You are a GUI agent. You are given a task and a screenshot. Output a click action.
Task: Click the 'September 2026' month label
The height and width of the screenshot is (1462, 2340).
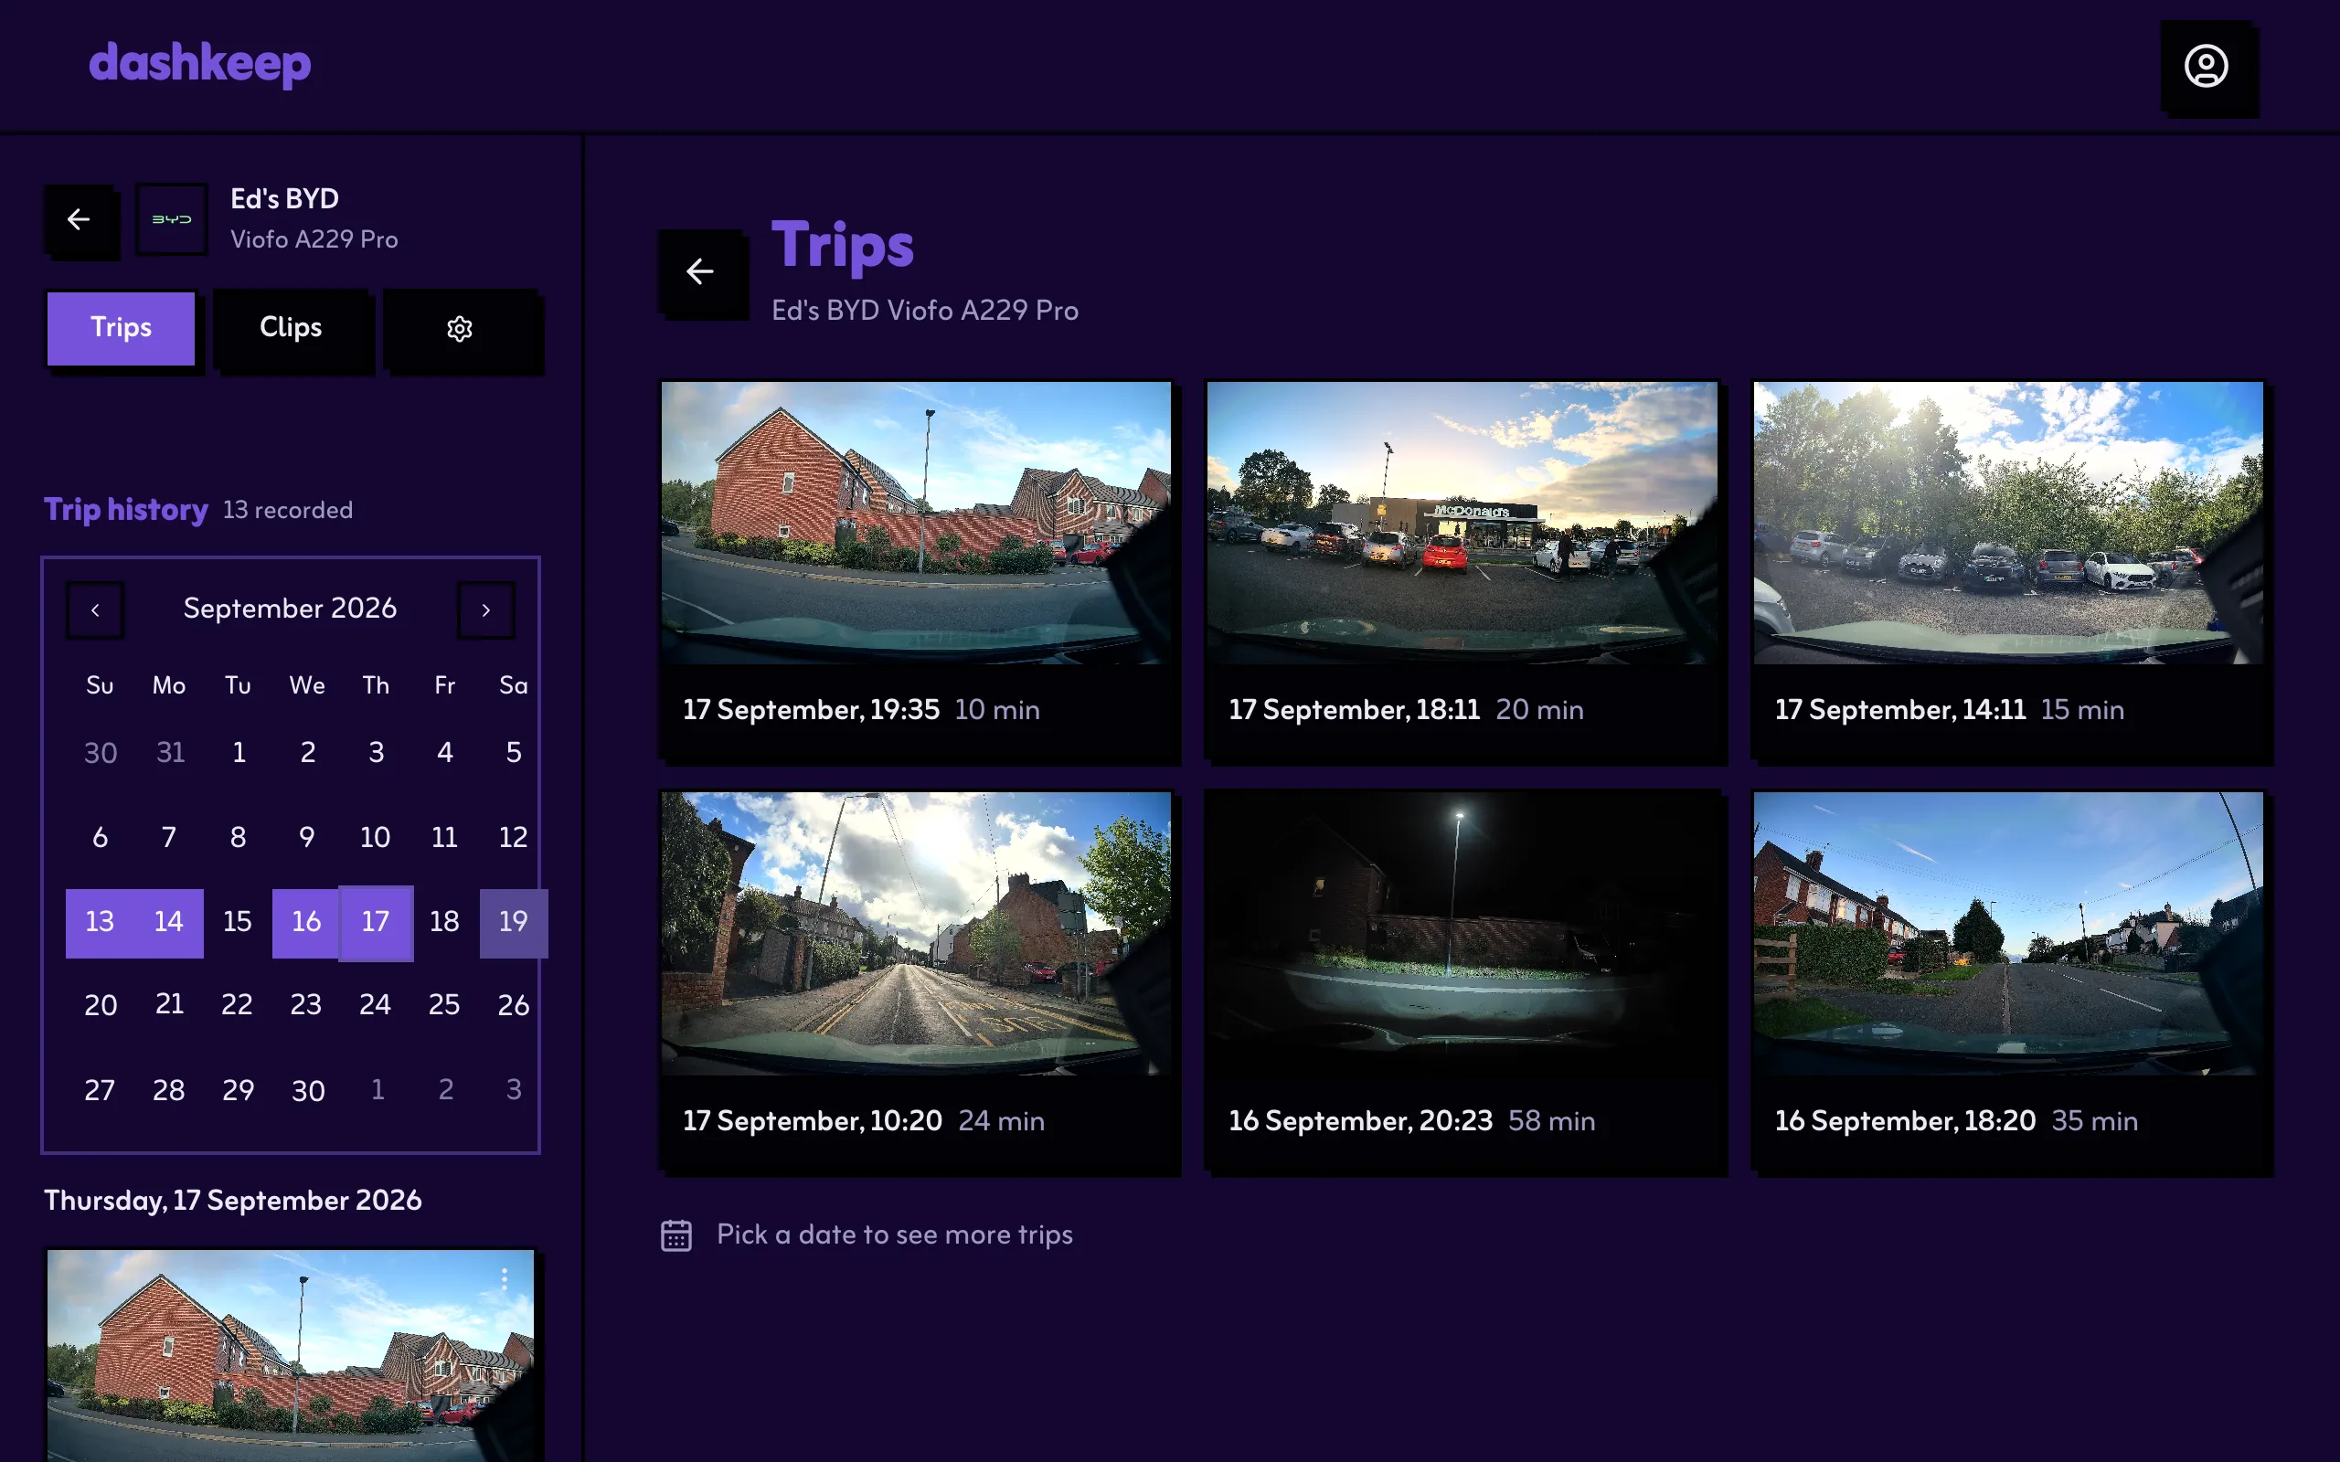[x=290, y=609]
